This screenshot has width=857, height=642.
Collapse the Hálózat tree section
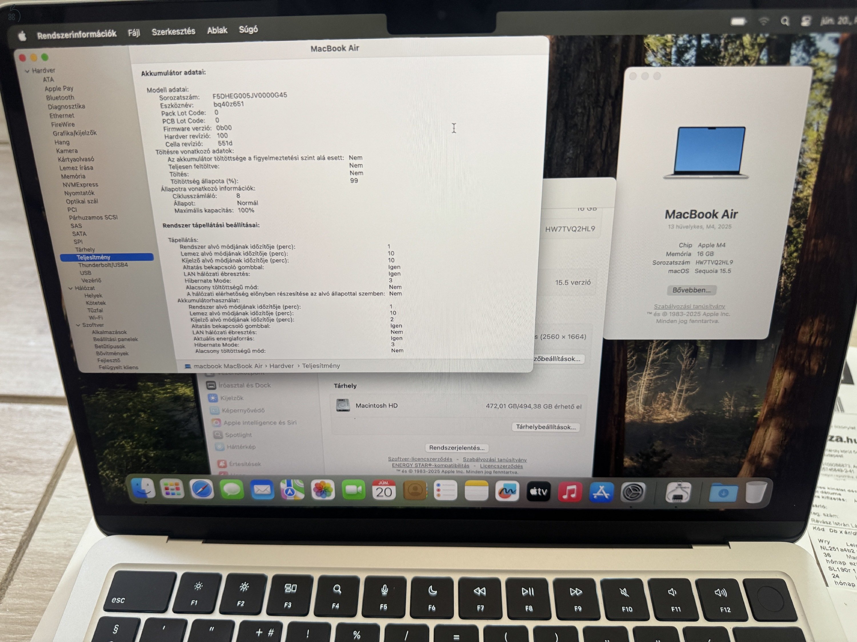(x=71, y=288)
